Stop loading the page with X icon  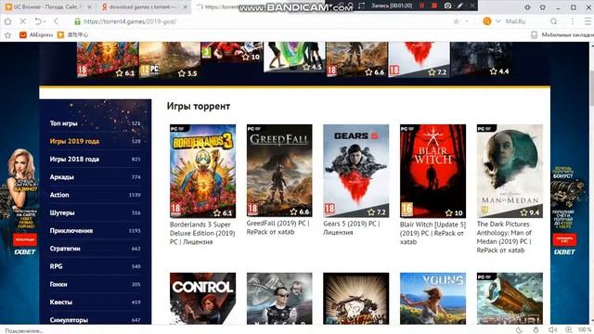point(22,21)
